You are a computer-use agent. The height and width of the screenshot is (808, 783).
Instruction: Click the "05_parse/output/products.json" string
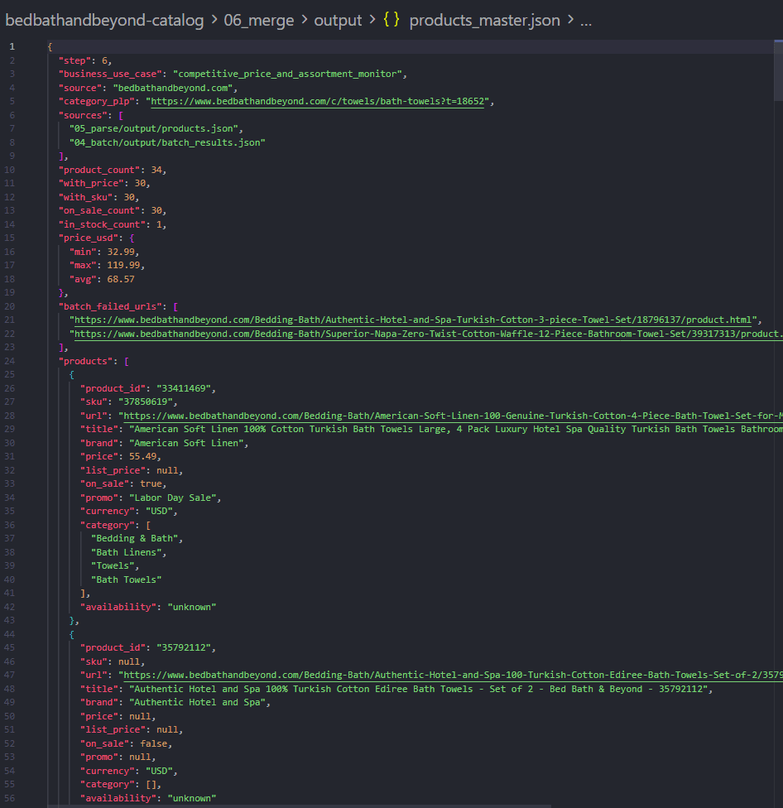[x=153, y=128]
